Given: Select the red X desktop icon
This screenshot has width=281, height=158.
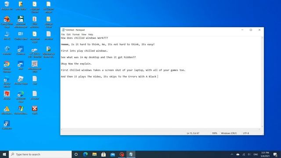Looking at the screenshot, I should pyautogui.click(x=35, y=110).
